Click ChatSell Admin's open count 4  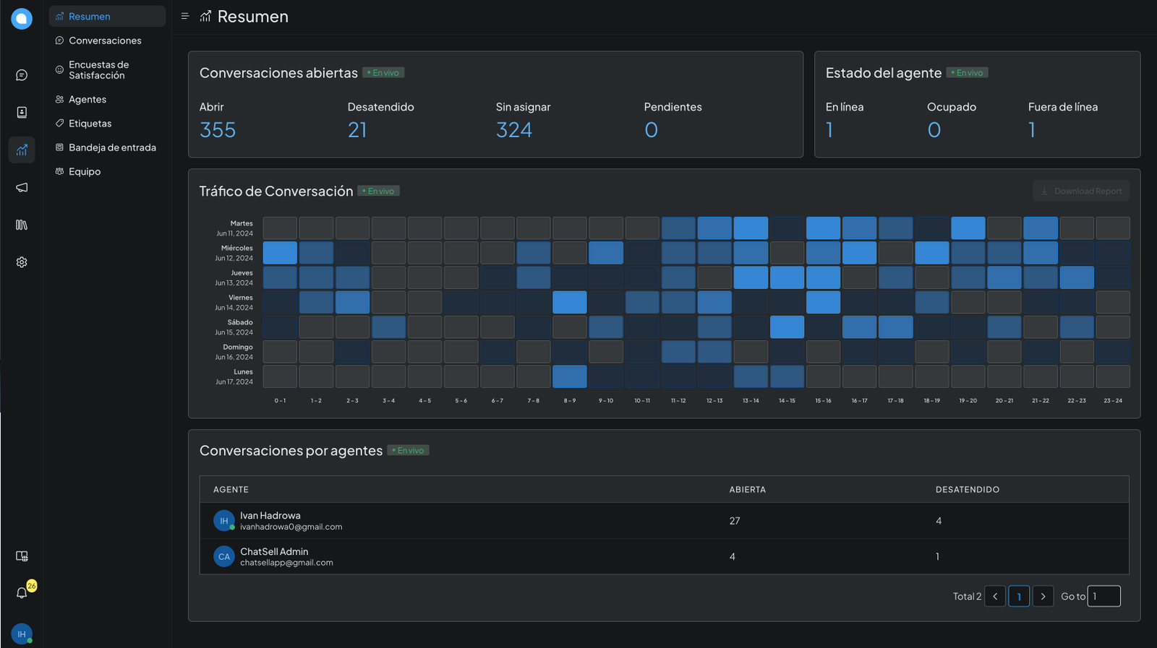(733, 556)
